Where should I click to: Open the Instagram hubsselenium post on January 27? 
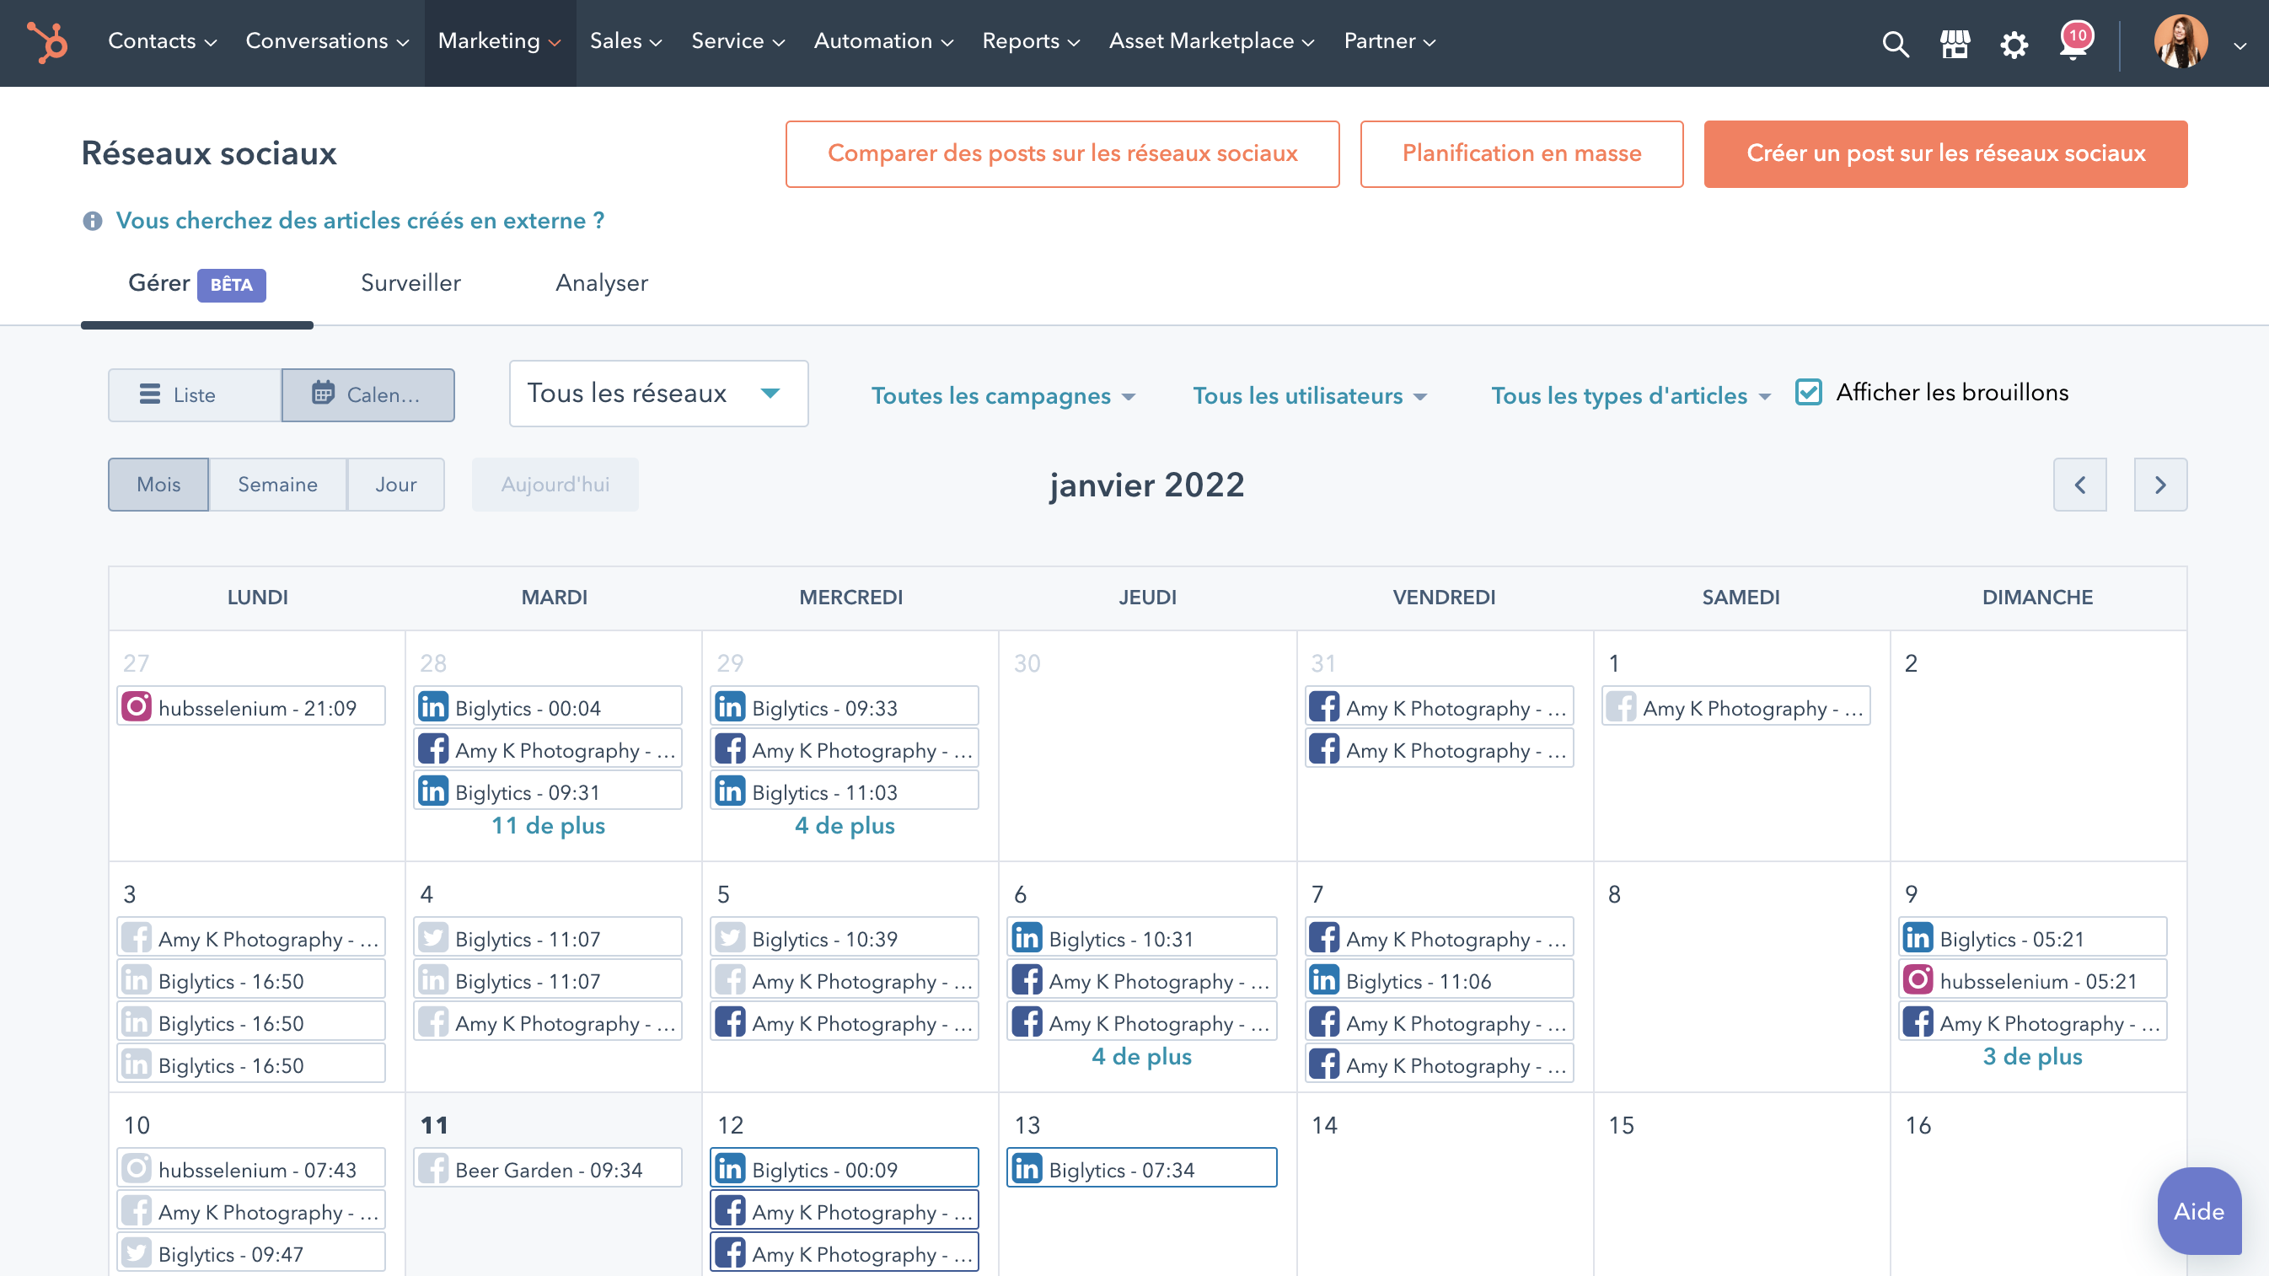[251, 706]
